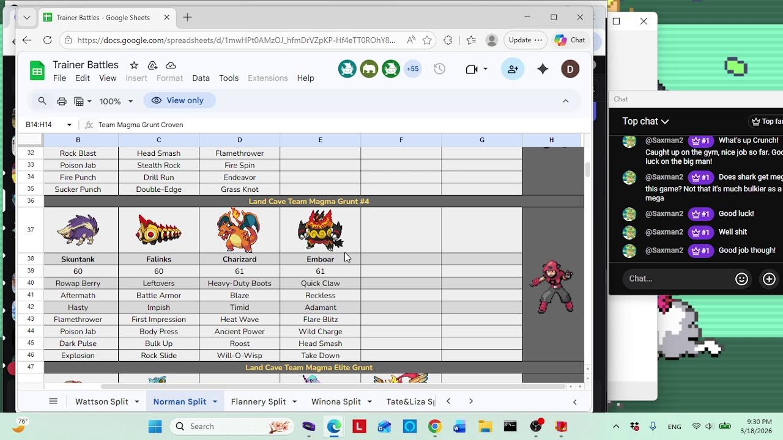The width and height of the screenshot is (783, 440).
Task: Click the browser profile icon
Action: pos(491,40)
